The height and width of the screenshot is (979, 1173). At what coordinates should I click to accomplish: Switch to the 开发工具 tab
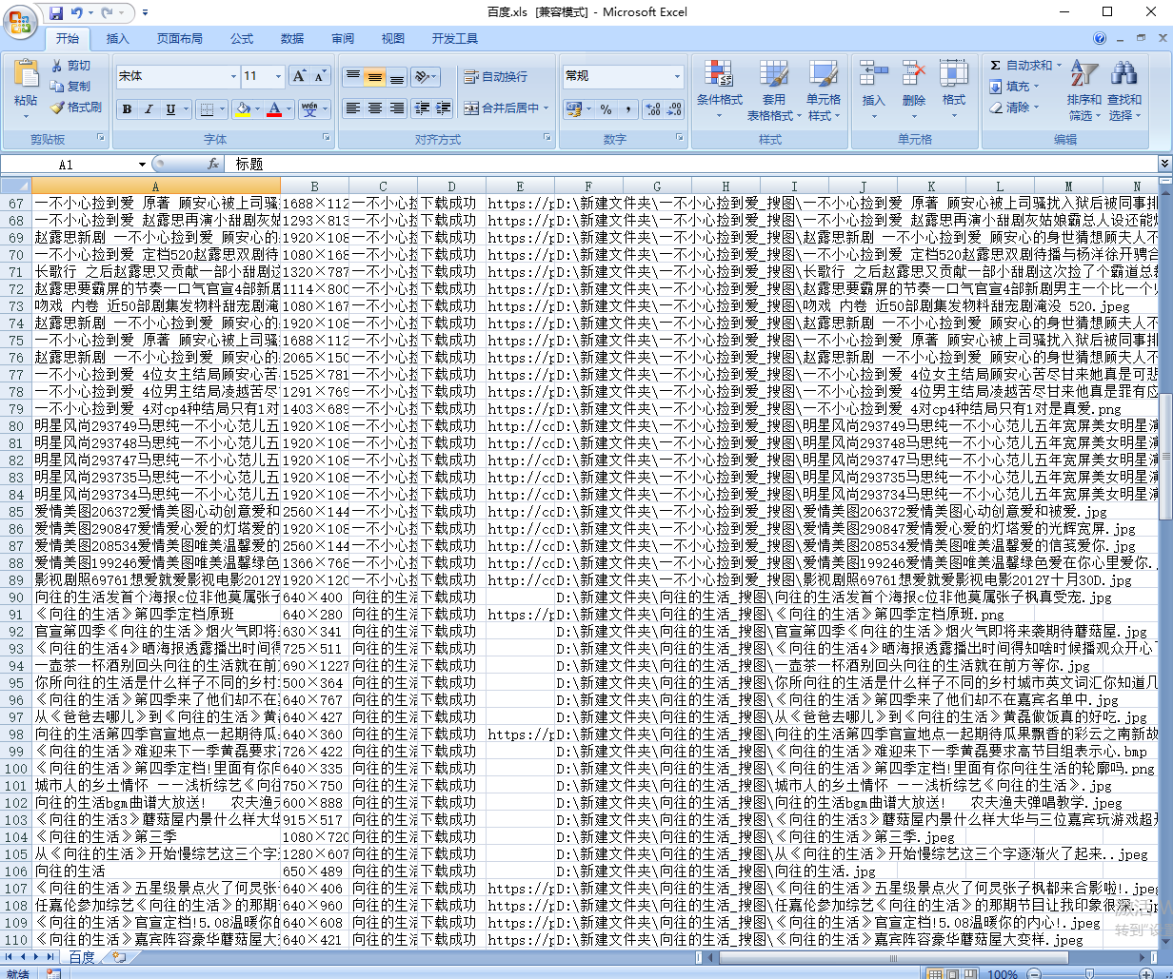[455, 39]
